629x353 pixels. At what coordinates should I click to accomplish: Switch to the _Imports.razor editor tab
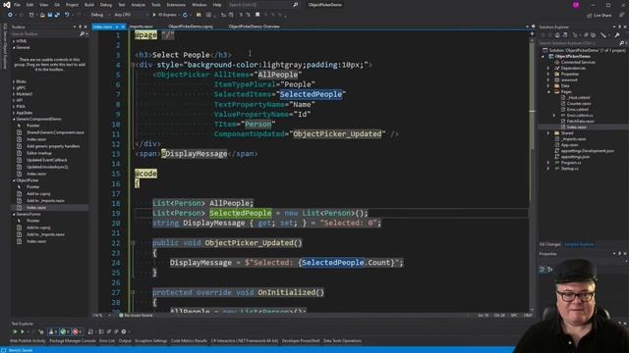coord(141,26)
